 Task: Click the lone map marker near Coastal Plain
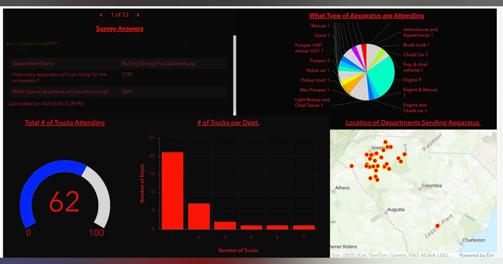tap(438, 226)
